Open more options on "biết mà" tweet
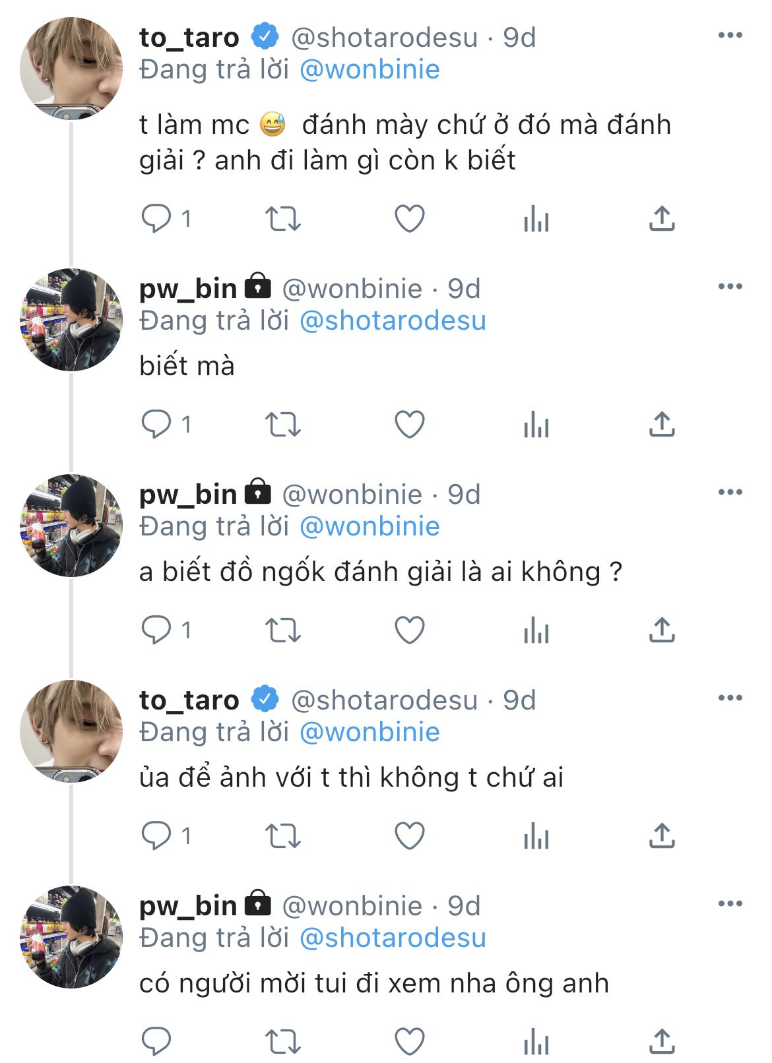Viewport: 772px width, 1063px height. tap(730, 287)
